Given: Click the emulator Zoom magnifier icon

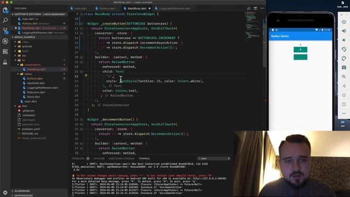Looking at the screenshot, I should tap(344, 77).
